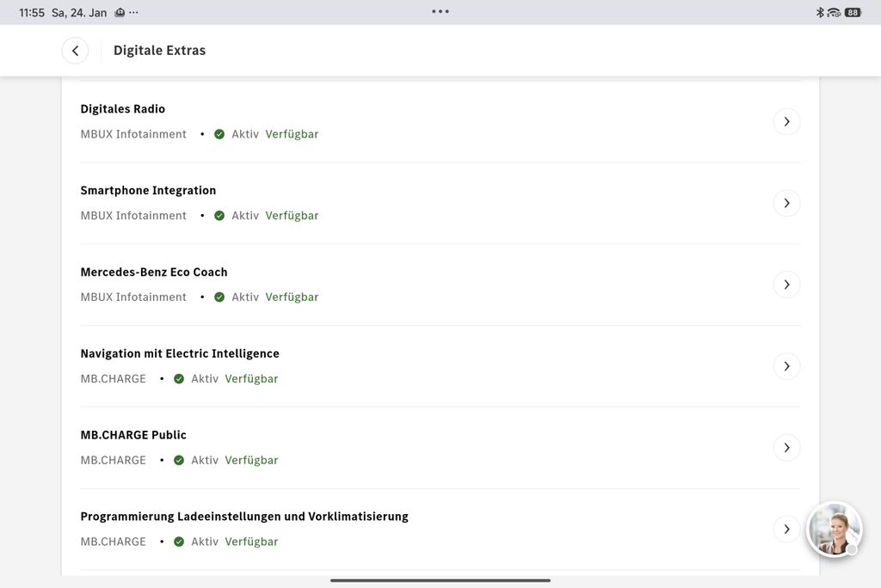The image size is (881, 588).
Task: Open MB.CHARGE Public chevron arrow
Action: [786, 448]
